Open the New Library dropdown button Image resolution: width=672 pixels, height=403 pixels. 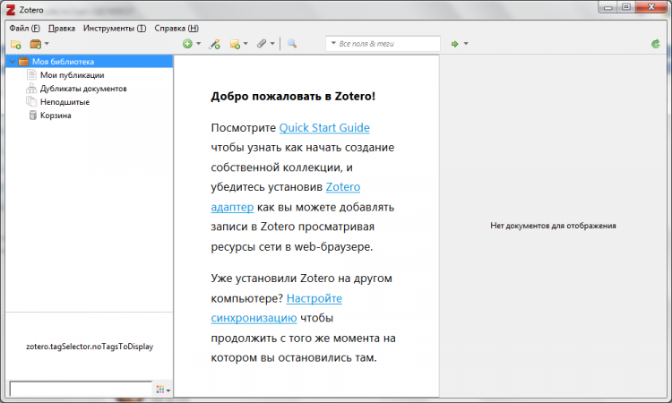point(39,44)
